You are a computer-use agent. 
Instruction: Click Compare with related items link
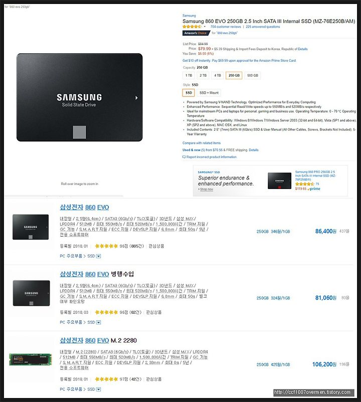pos(202,143)
